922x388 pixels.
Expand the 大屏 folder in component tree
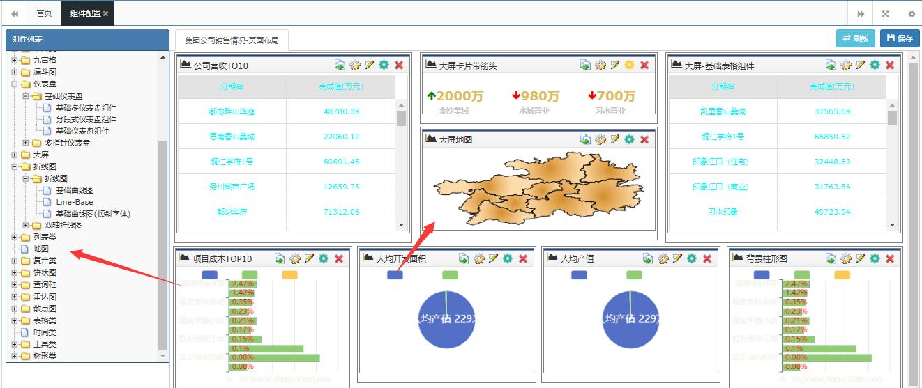point(15,155)
